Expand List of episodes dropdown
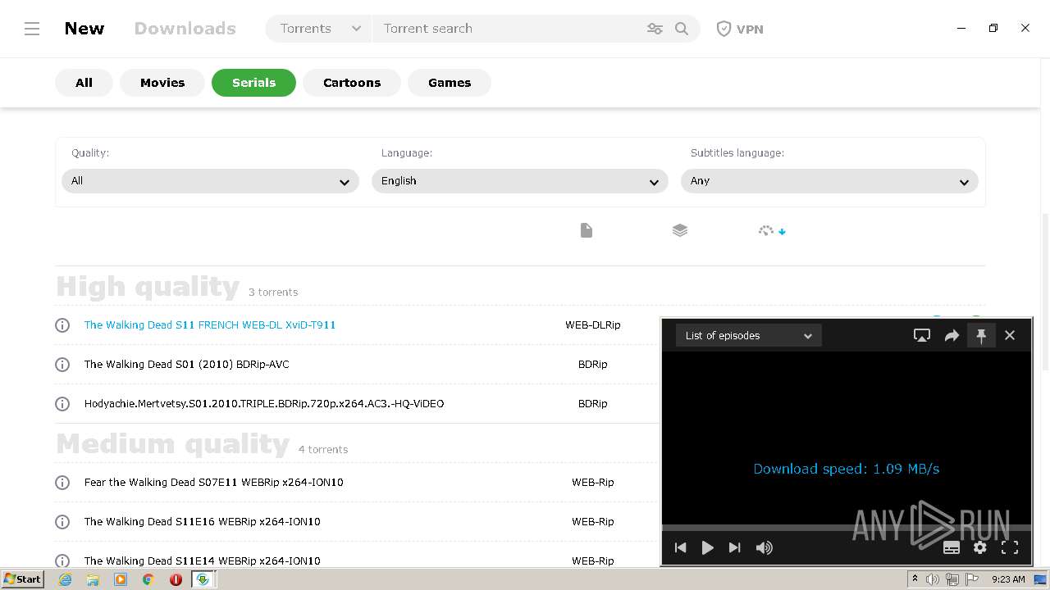The image size is (1050, 590). click(749, 335)
